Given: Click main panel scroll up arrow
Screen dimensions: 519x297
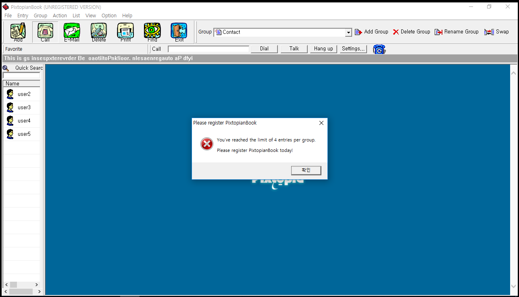Looking at the screenshot, I should coord(513,73).
